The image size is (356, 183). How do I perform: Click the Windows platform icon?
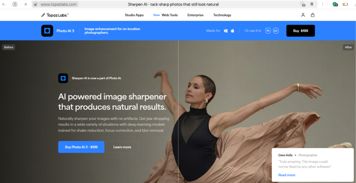point(226,31)
